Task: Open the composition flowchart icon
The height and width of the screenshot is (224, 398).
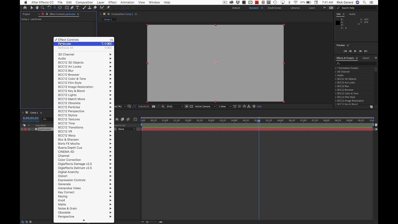Action: [x=249, y=106]
